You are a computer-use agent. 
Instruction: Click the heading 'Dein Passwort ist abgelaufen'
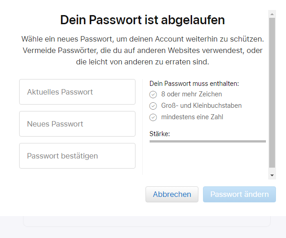point(142,20)
